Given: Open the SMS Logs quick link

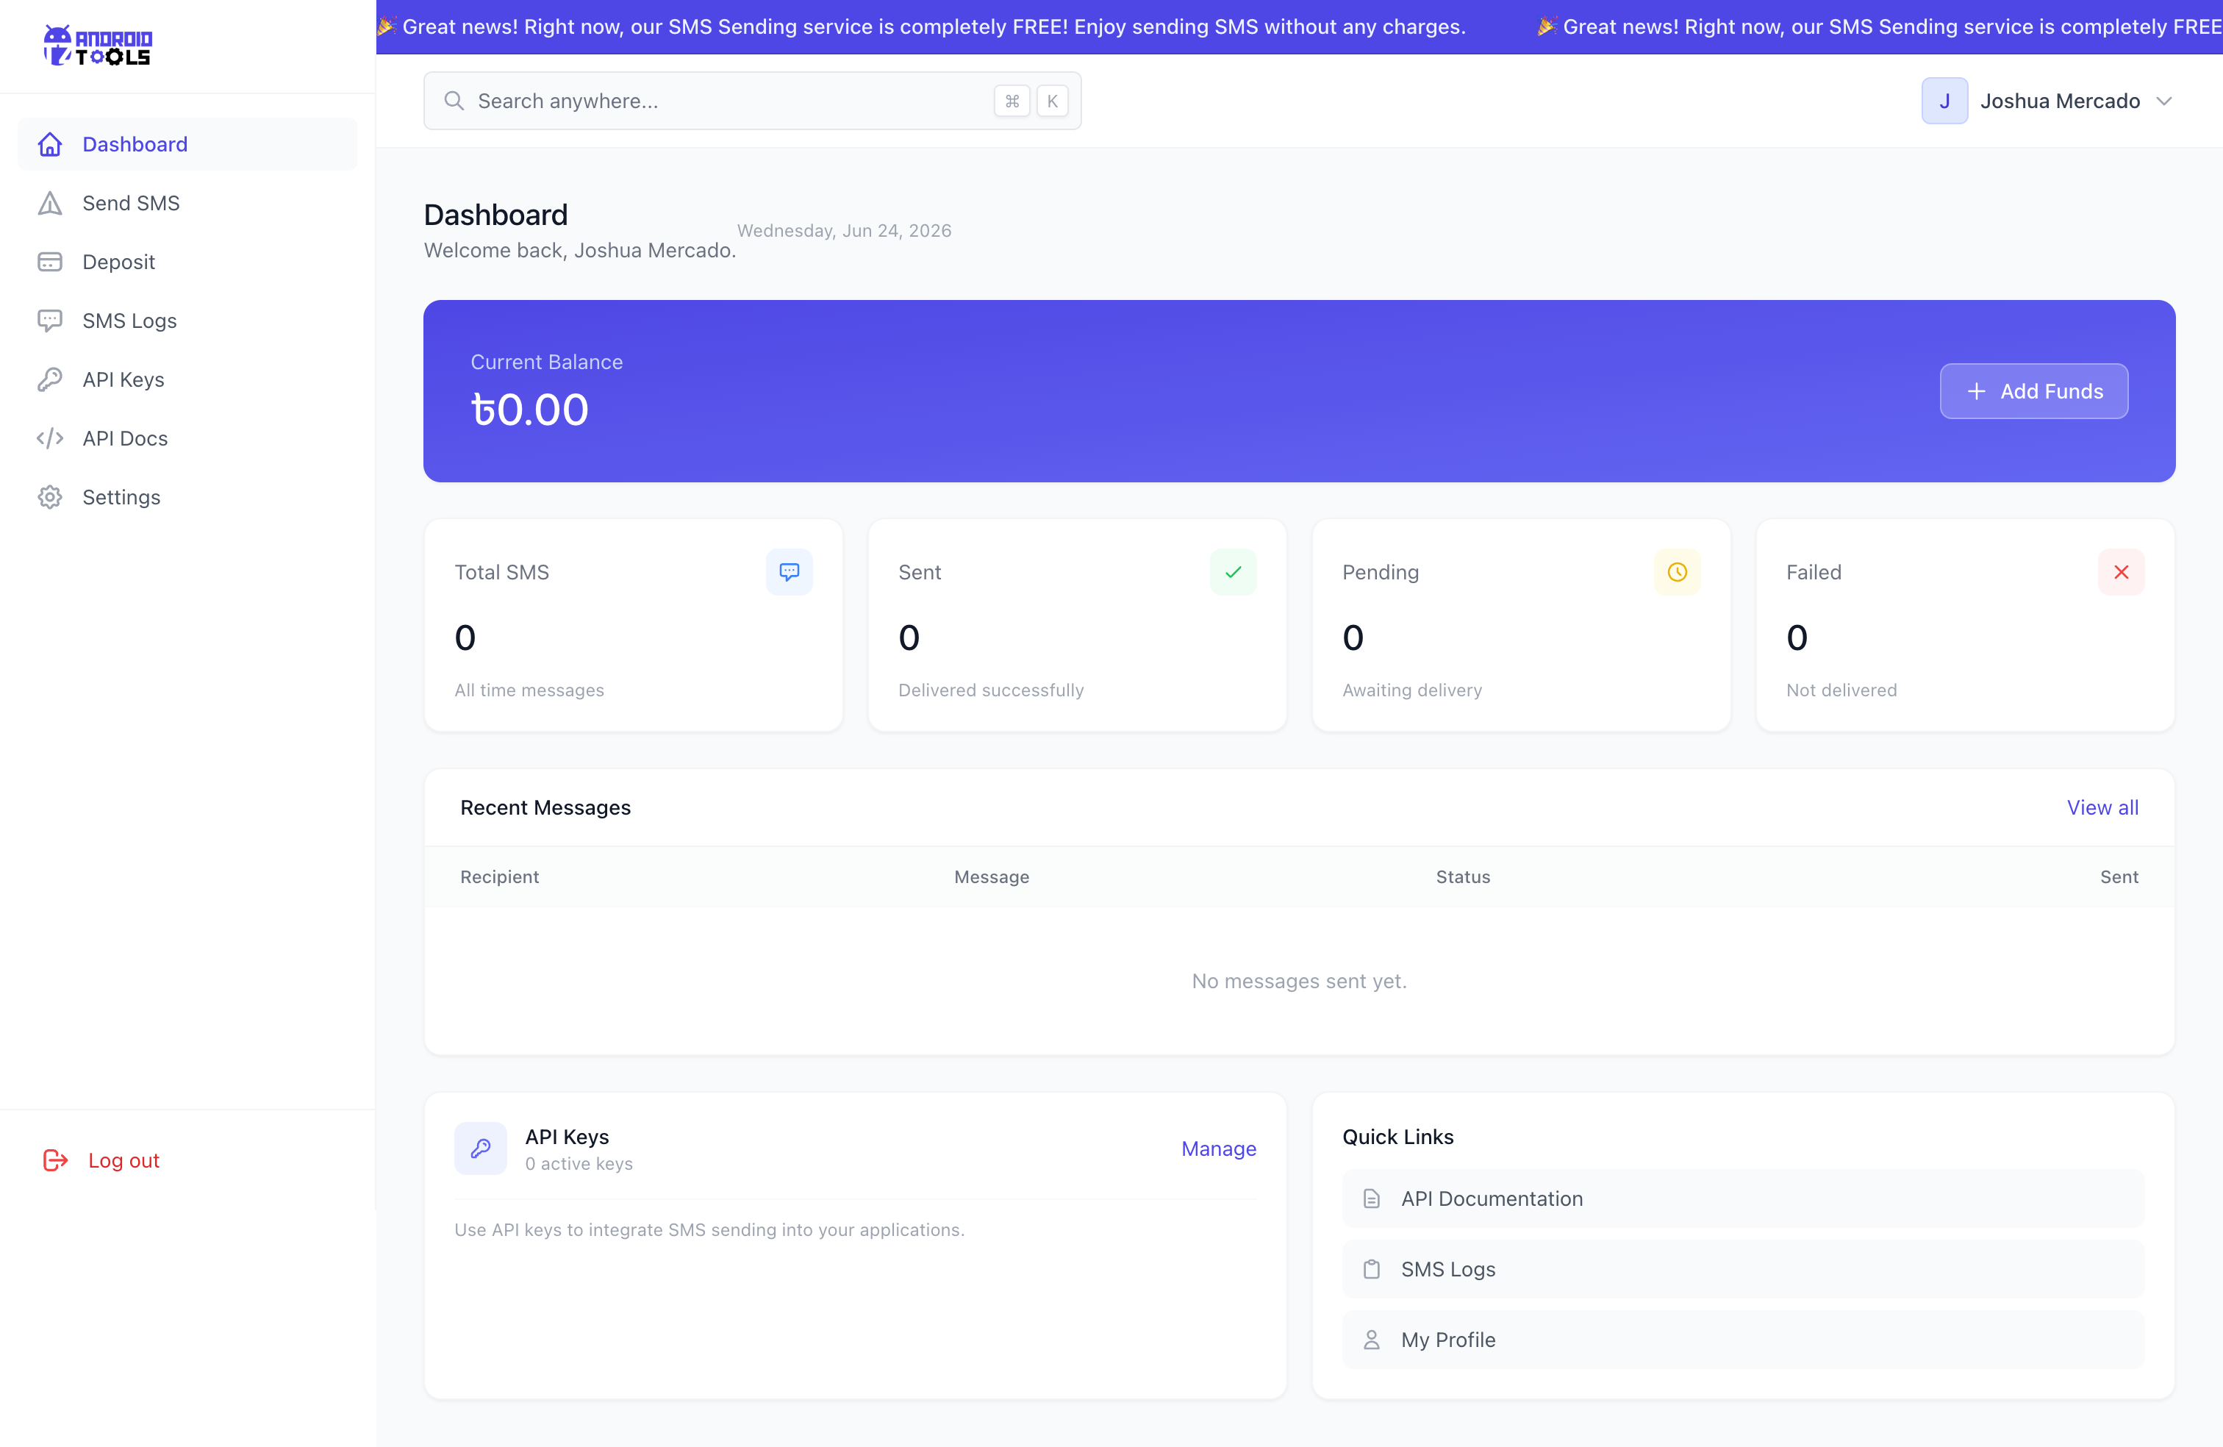Looking at the screenshot, I should (1743, 1270).
